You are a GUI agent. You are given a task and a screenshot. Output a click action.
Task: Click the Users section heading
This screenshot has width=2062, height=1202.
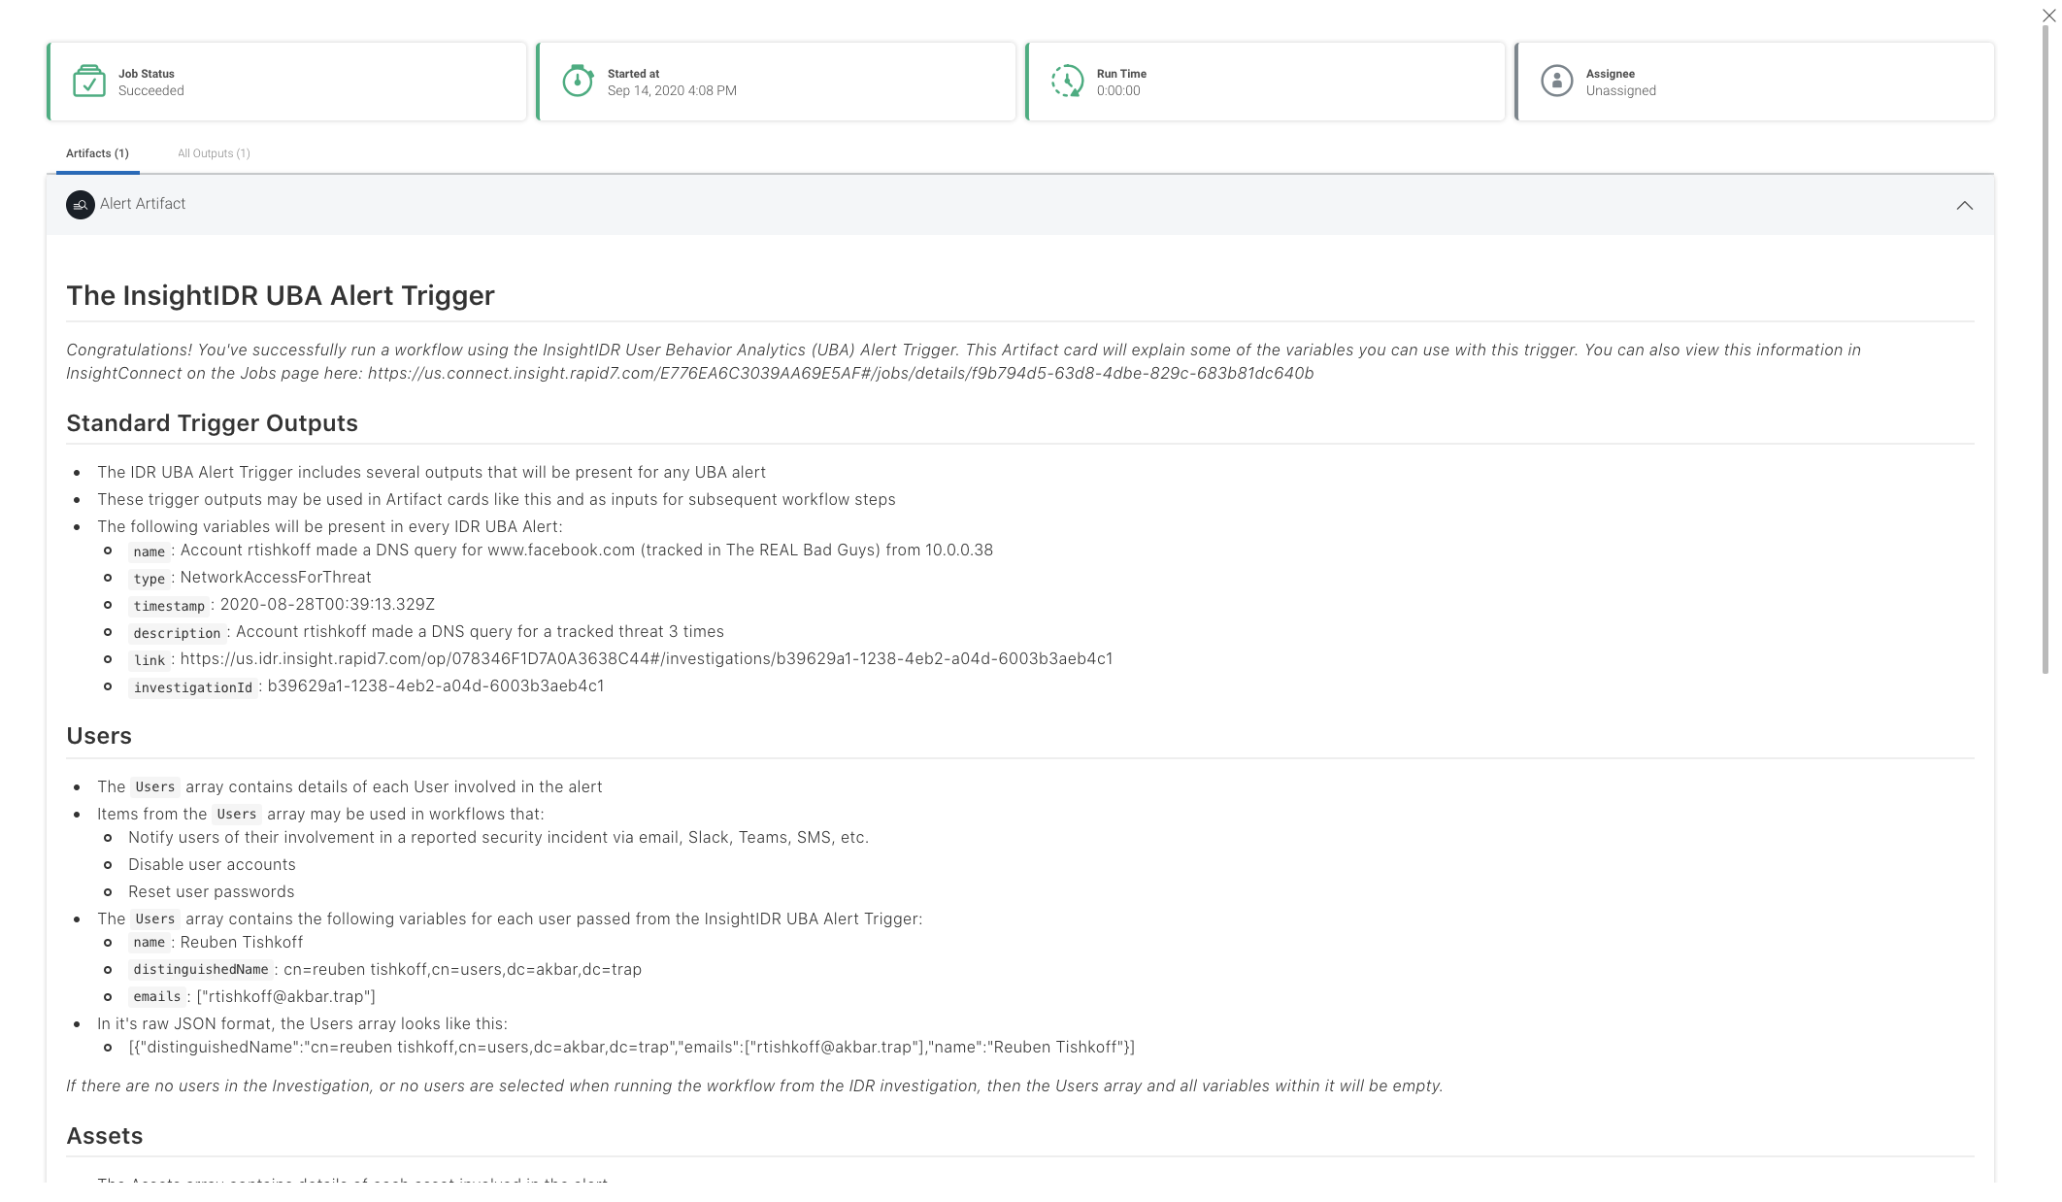click(x=99, y=736)
